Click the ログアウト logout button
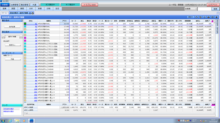Viewport: 220px width, 123px height. (213, 5)
